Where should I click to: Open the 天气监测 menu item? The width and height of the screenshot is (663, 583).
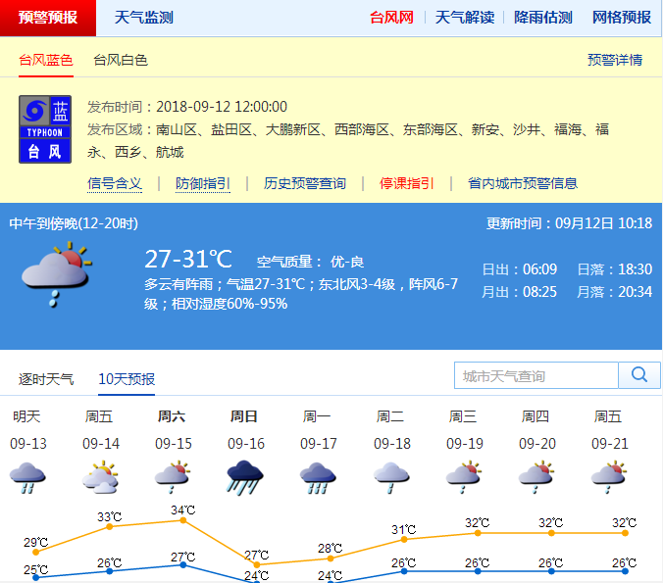[143, 18]
